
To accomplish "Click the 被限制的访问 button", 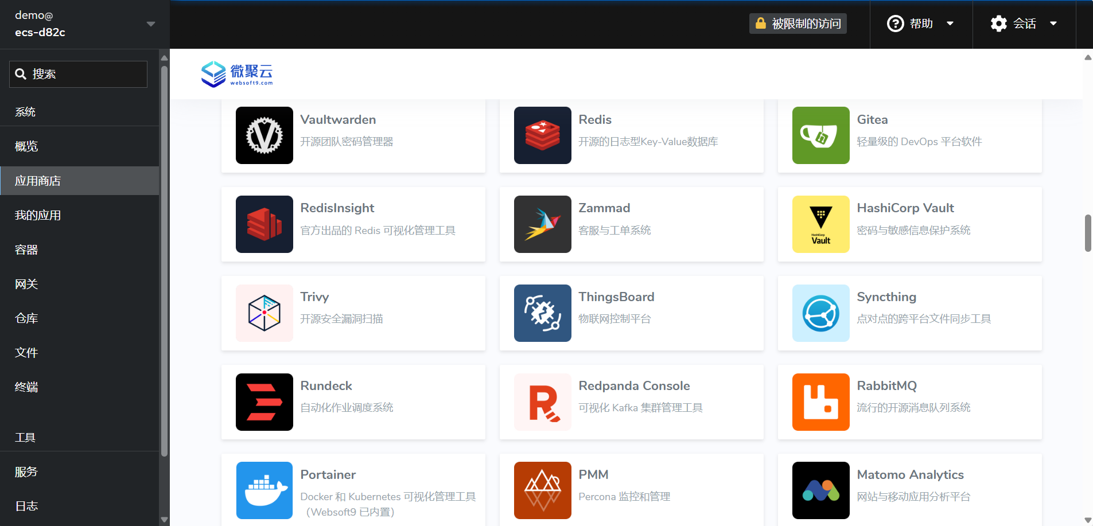I will [798, 24].
